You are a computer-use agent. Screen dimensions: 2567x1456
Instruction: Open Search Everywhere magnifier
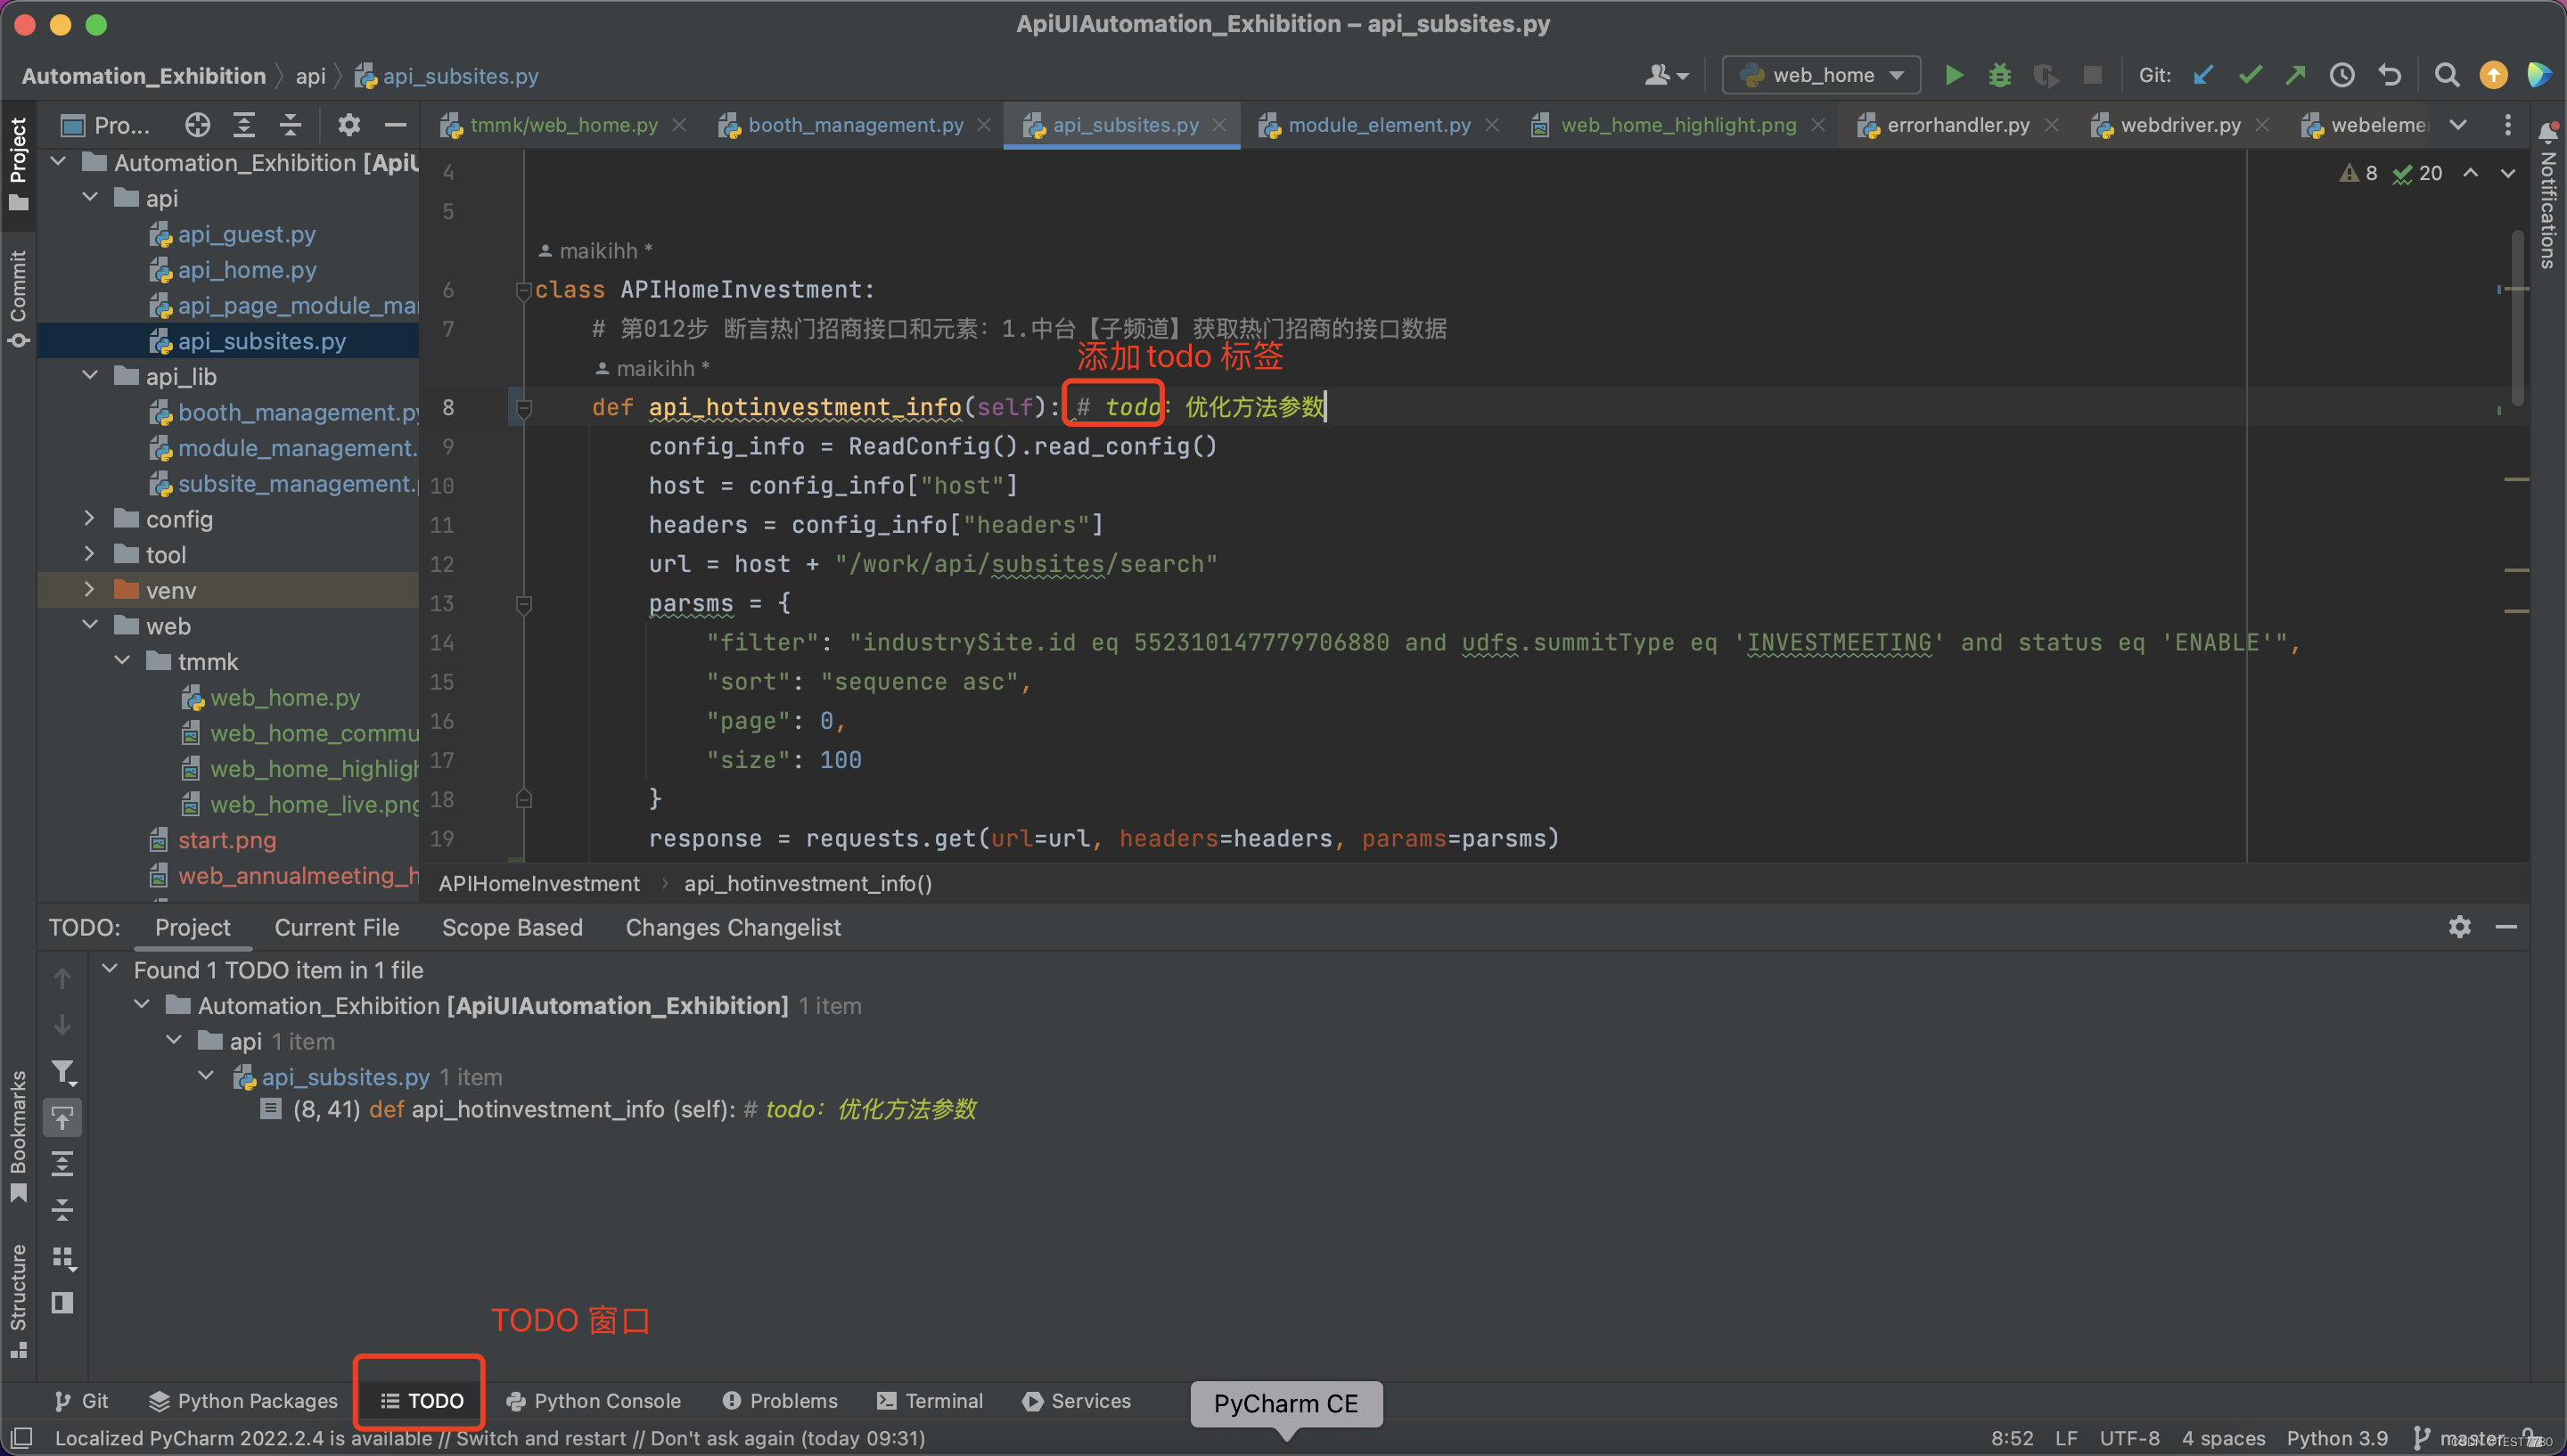point(2446,74)
